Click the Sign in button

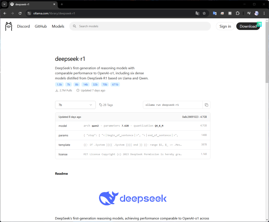click(x=225, y=26)
